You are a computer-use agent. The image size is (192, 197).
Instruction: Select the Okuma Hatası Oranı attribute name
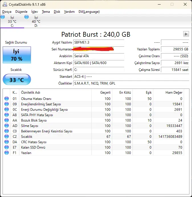36,99
